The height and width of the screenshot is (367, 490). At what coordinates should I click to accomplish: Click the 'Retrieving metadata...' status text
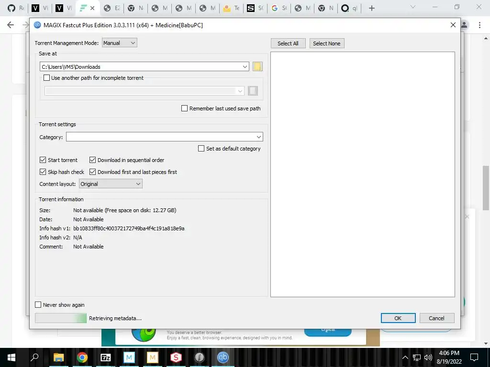click(115, 318)
